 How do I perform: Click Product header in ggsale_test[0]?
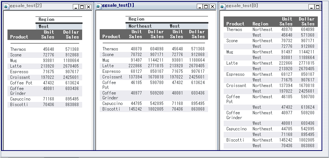(x=235, y=24)
